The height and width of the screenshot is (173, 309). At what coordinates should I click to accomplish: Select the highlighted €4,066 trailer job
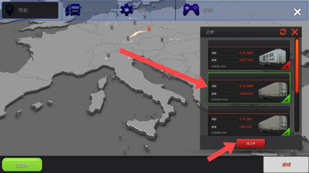[248, 88]
